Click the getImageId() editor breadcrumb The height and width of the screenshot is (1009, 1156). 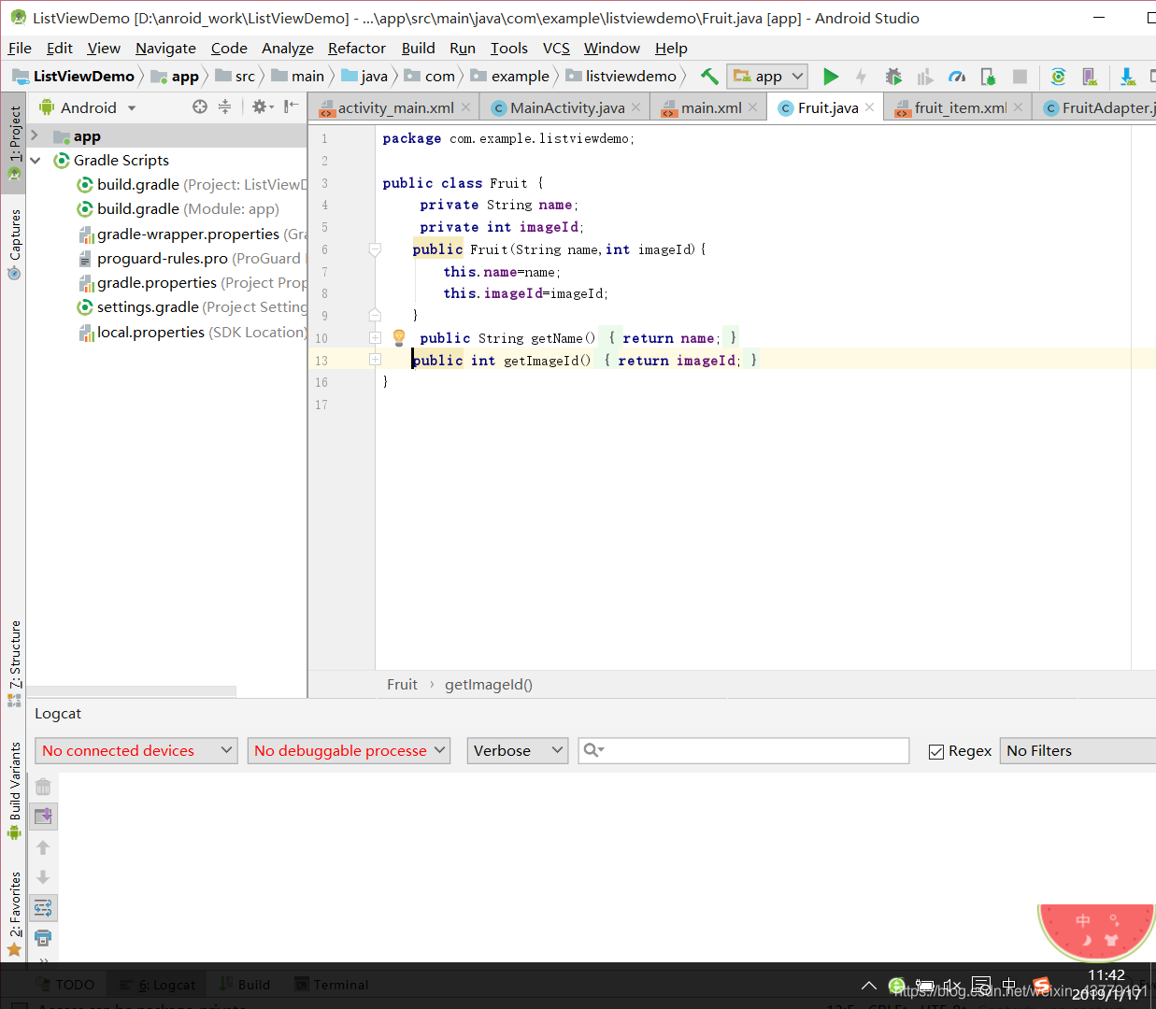click(489, 685)
